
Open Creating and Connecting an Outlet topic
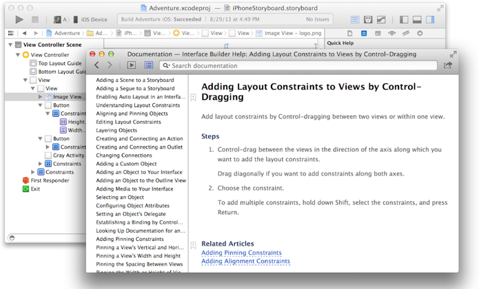tap(139, 147)
